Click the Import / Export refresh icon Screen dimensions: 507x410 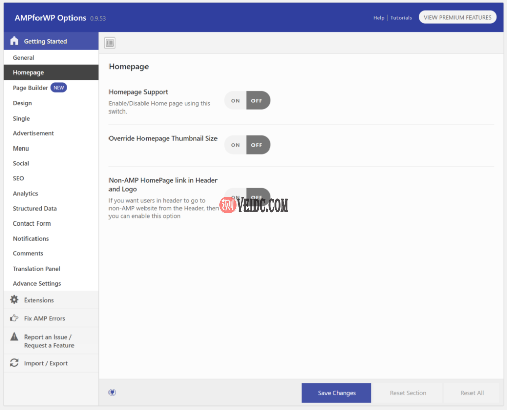click(14, 363)
